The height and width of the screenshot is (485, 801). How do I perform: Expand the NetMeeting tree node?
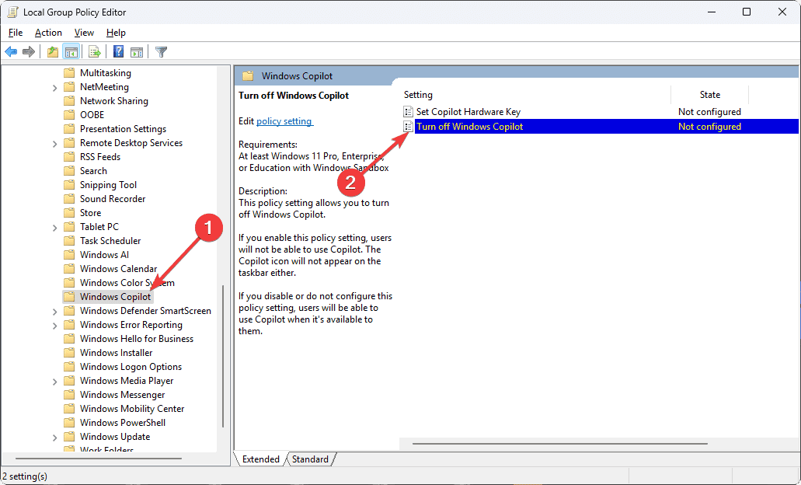(x=54, y=87)
